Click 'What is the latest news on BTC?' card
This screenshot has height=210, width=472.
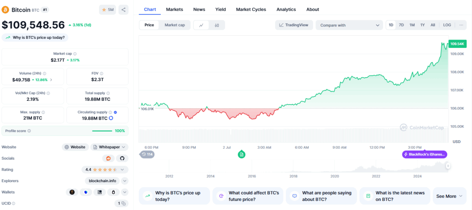point(395,196)
